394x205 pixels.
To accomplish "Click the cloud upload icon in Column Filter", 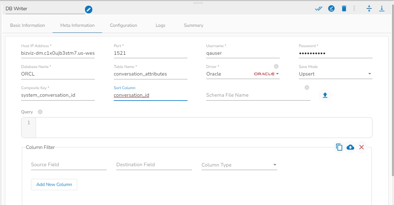I will [350, 147].
